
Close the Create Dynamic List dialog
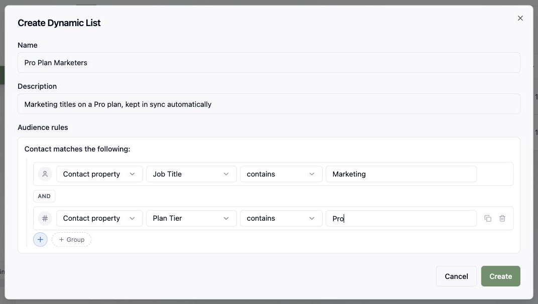pos(520,18)
